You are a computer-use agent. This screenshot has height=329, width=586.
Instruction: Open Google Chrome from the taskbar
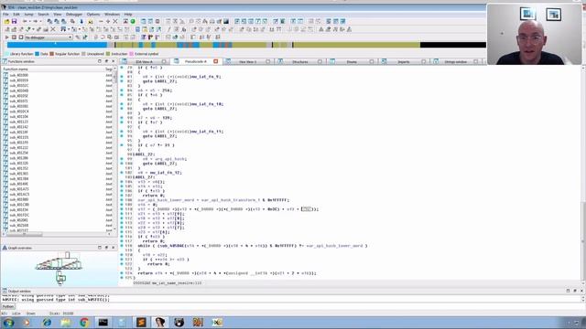pyautogui.click(x=84, y=323)
